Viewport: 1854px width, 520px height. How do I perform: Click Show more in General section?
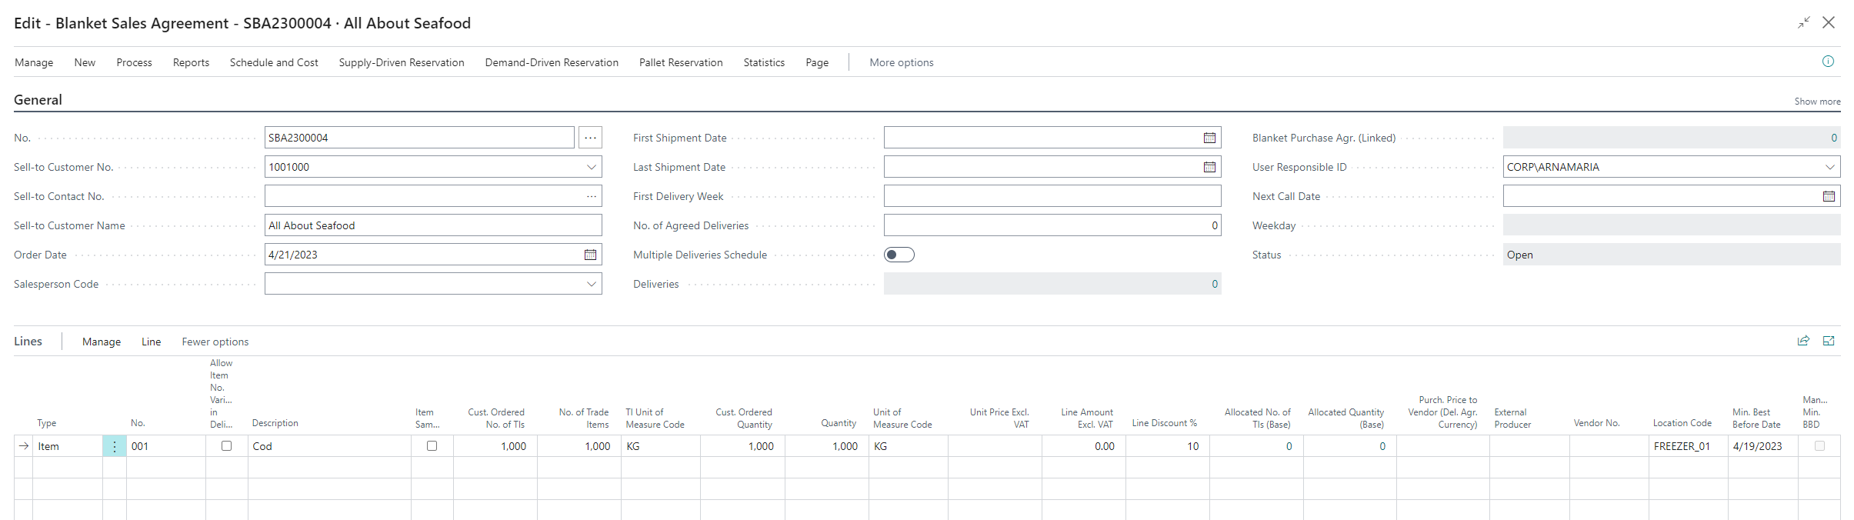(1817, 102)
